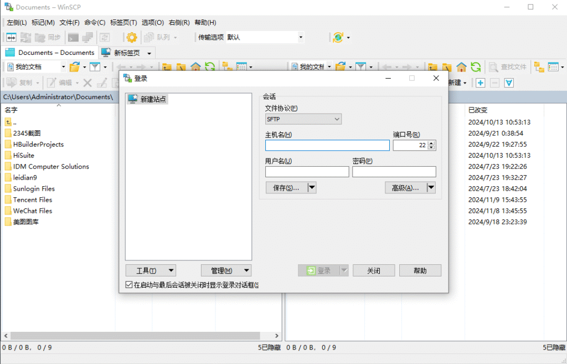Click the filter funnel icon

94,66
